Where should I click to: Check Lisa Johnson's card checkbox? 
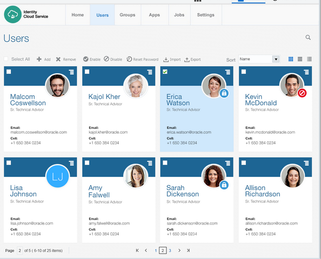pyautogui.click(x=9, y=163)
